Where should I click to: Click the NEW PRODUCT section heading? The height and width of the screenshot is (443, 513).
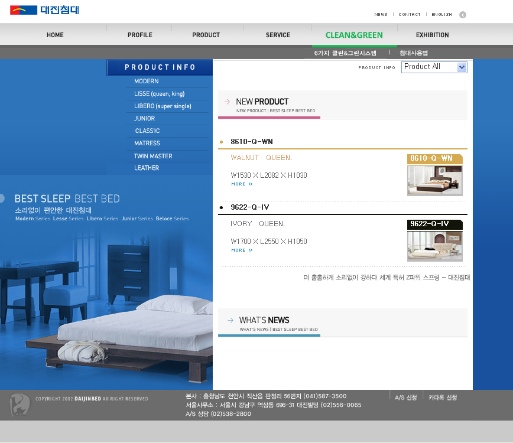(x=262, y=102)
